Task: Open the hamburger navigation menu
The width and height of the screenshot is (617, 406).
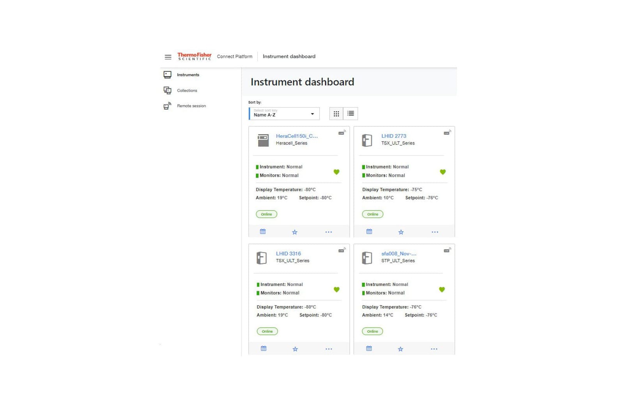Action: 168,57
